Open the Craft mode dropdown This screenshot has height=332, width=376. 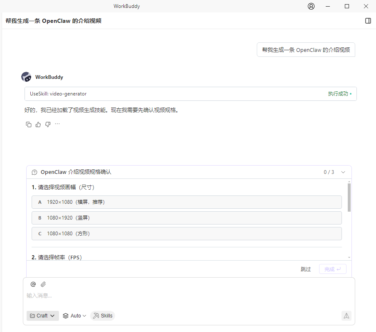point(43,316)
